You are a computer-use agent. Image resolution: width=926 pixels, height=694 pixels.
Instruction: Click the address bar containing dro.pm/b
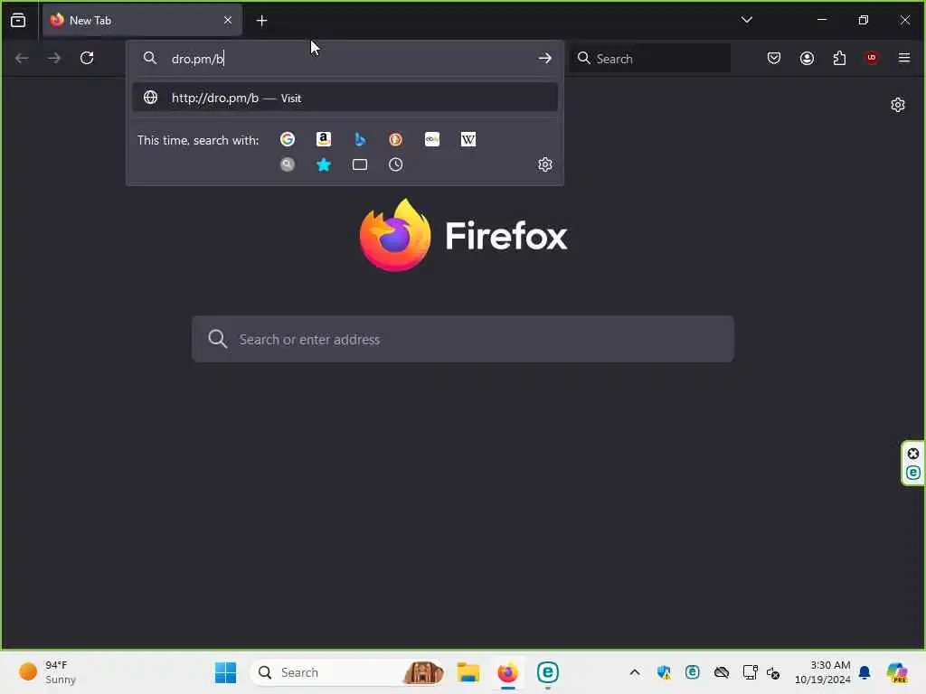(345, 59)
